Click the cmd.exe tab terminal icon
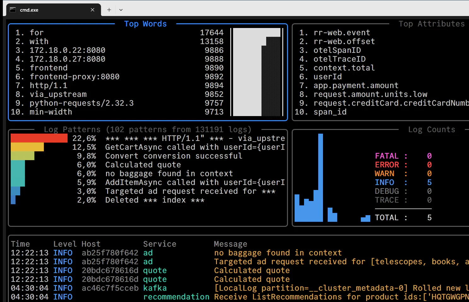 (x=13, y=10)
